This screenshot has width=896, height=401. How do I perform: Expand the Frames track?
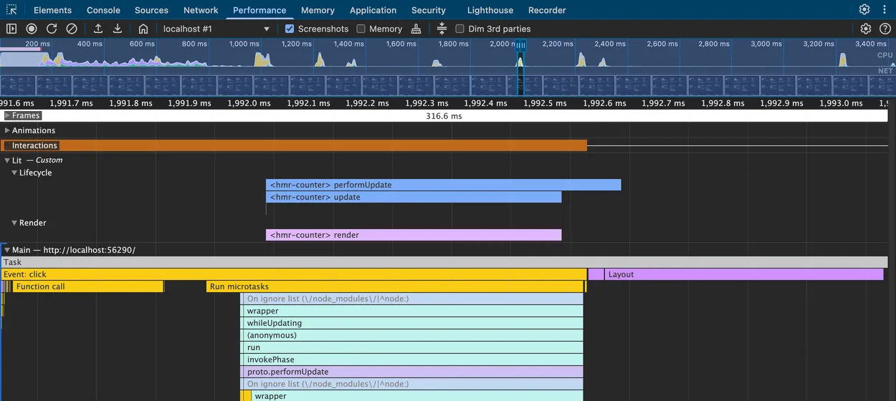coord(8,115)
